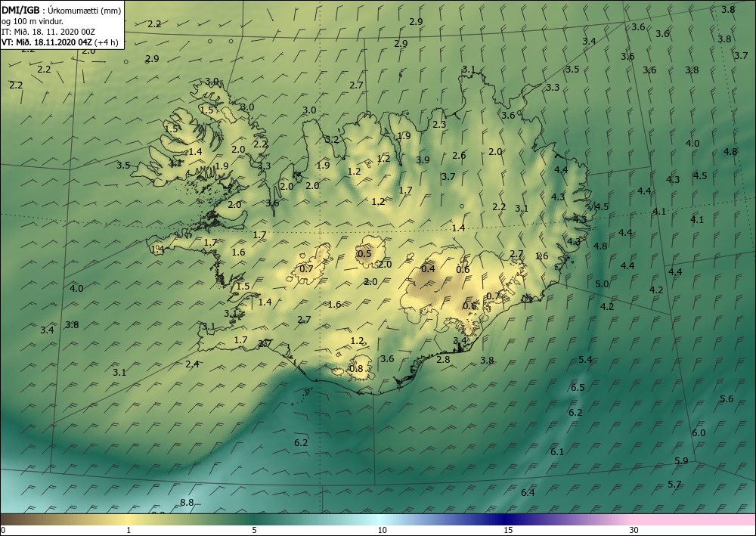Click the 6.5 value on the map
Screen dimensions: 756x536
click(x=577, y=388)
